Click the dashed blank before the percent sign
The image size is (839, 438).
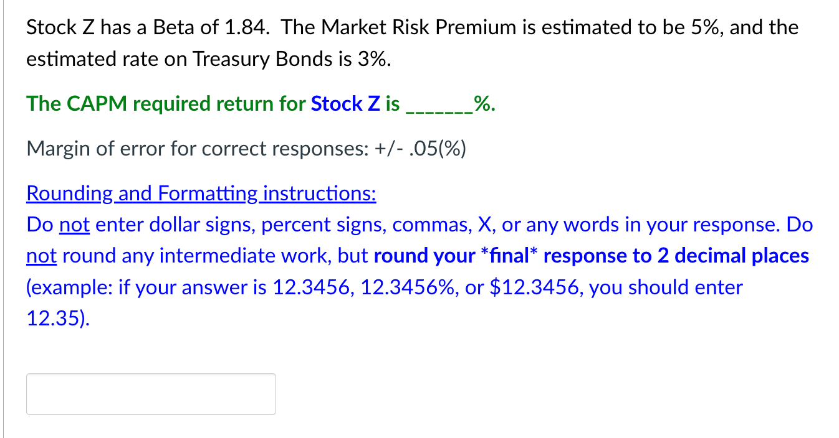tap(439, 106)
